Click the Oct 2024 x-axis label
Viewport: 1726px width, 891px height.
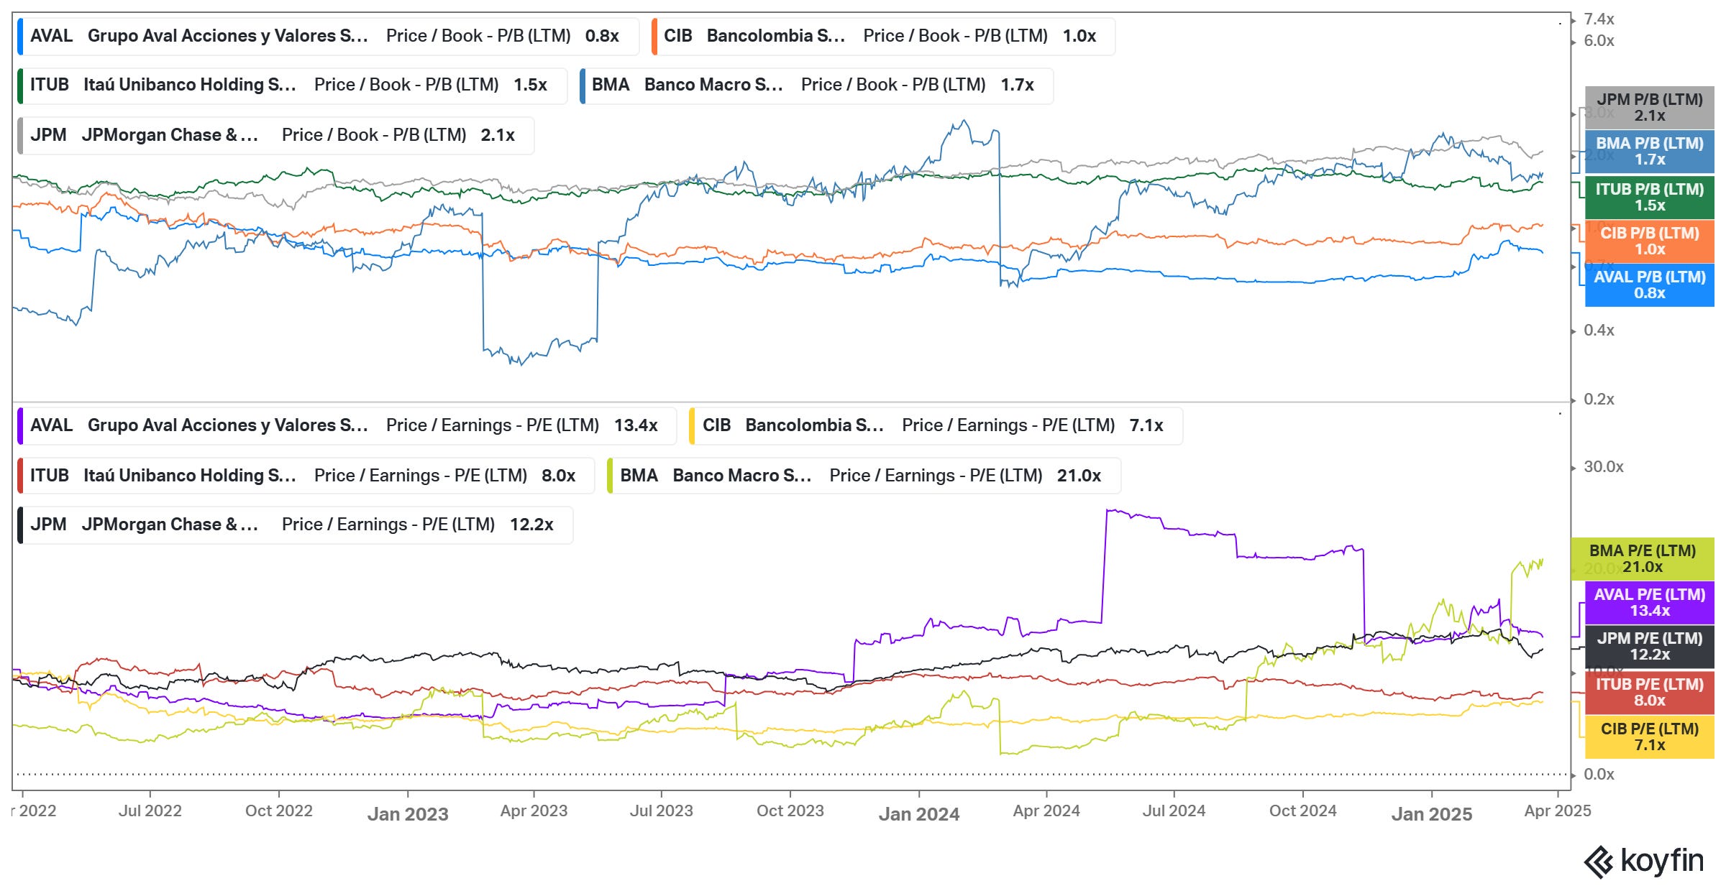pyautogui.click(x=1303, y=811)
